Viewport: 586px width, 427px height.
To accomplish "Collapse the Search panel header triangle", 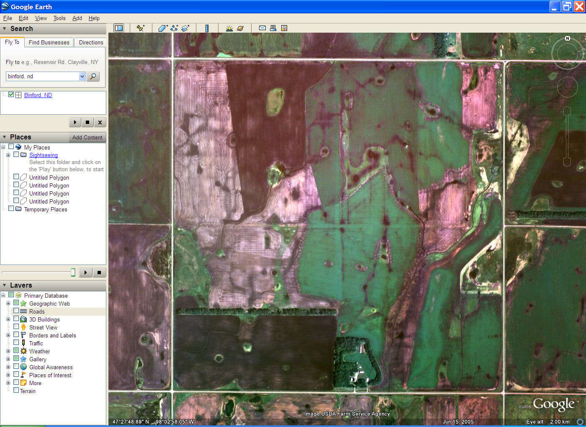I will point(4,29).
